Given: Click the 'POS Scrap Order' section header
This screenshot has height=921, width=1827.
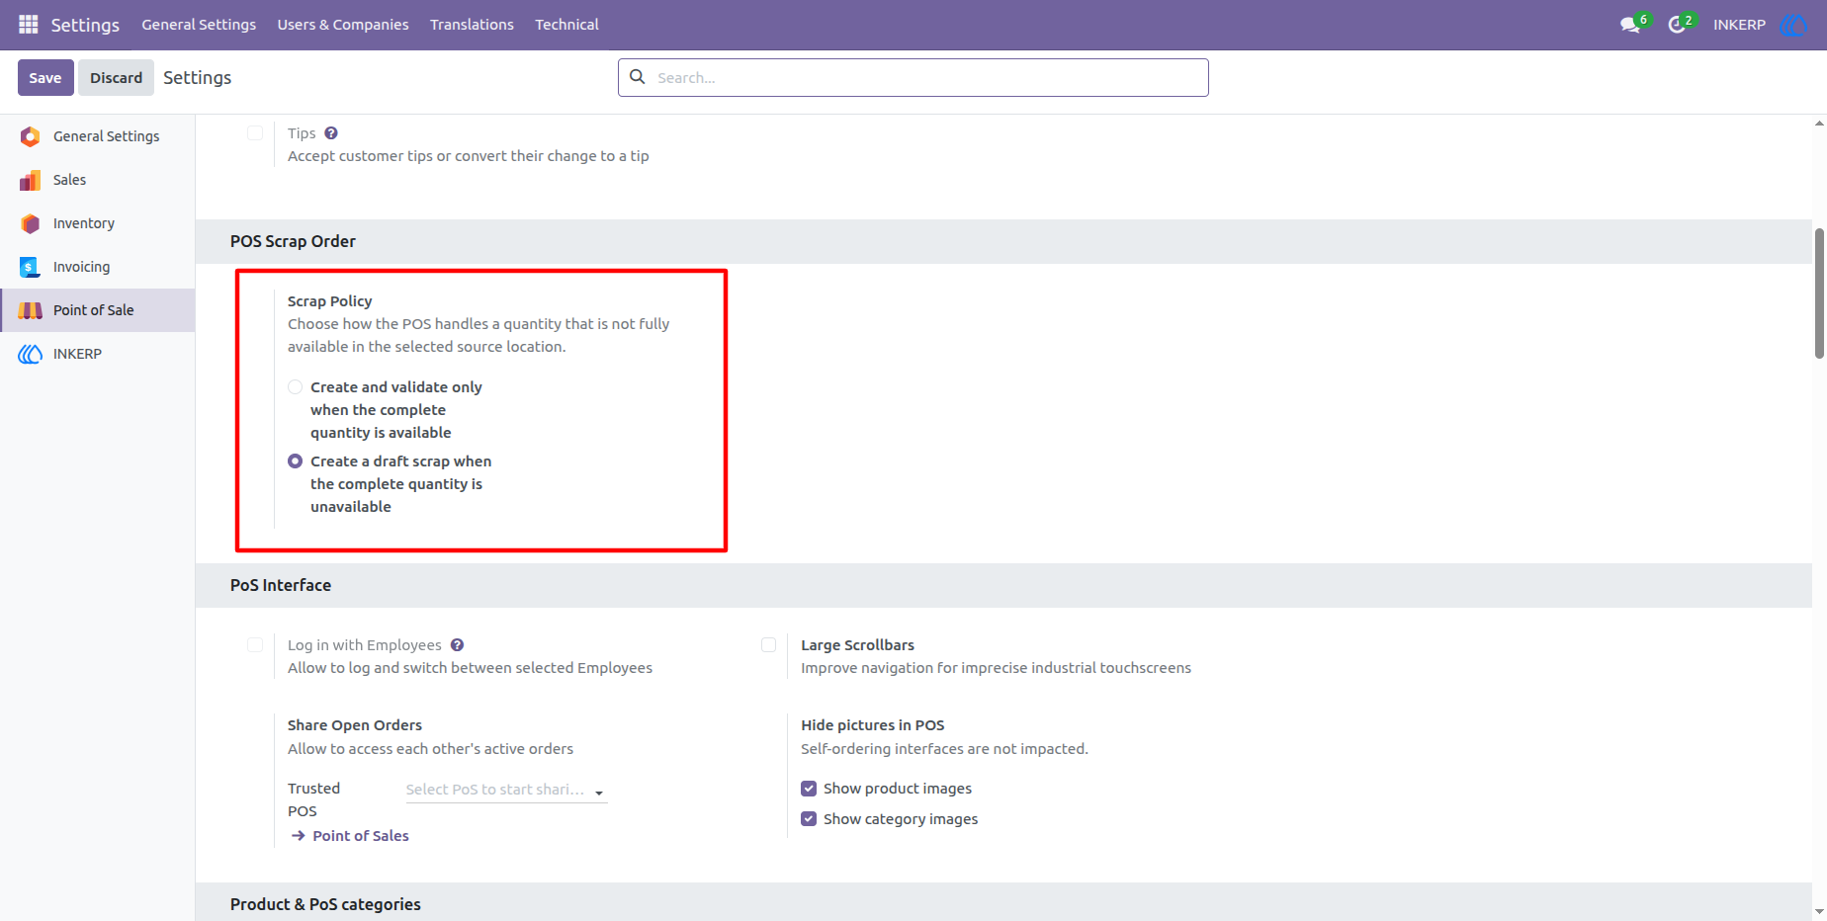Looking at the screenshot, I should (293, 241).
